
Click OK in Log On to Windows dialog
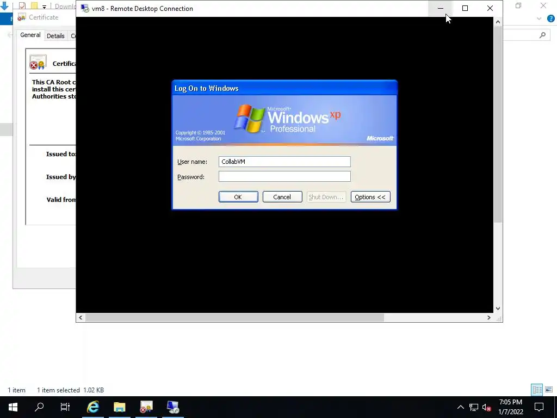point(238,197)
